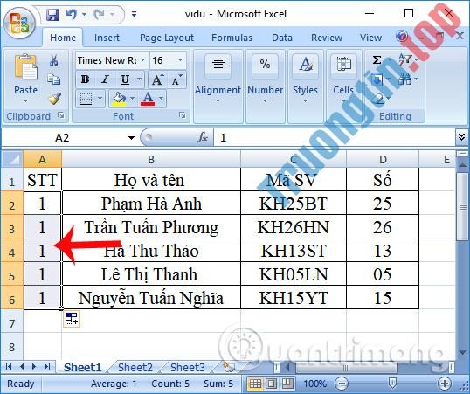Open the font name dropdown
Image resolution: width=470 pixels, height=394 pixels.
click(x=143, y=60)
